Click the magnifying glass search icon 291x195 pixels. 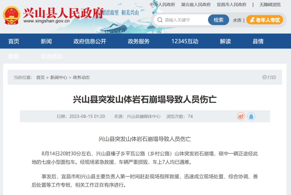(x=160, y=20)
